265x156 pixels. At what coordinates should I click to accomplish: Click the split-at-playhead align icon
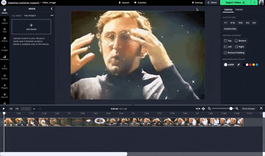tap(203, 109)
